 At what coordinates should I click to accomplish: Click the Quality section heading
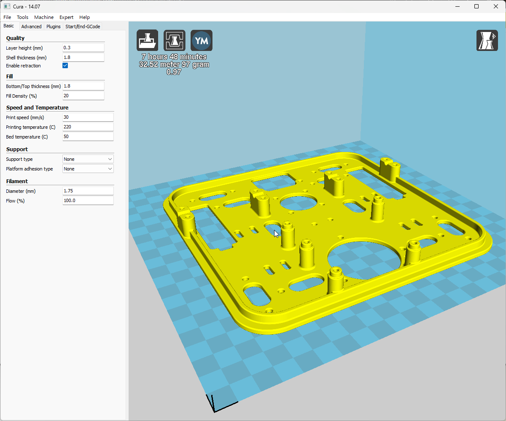16,38
